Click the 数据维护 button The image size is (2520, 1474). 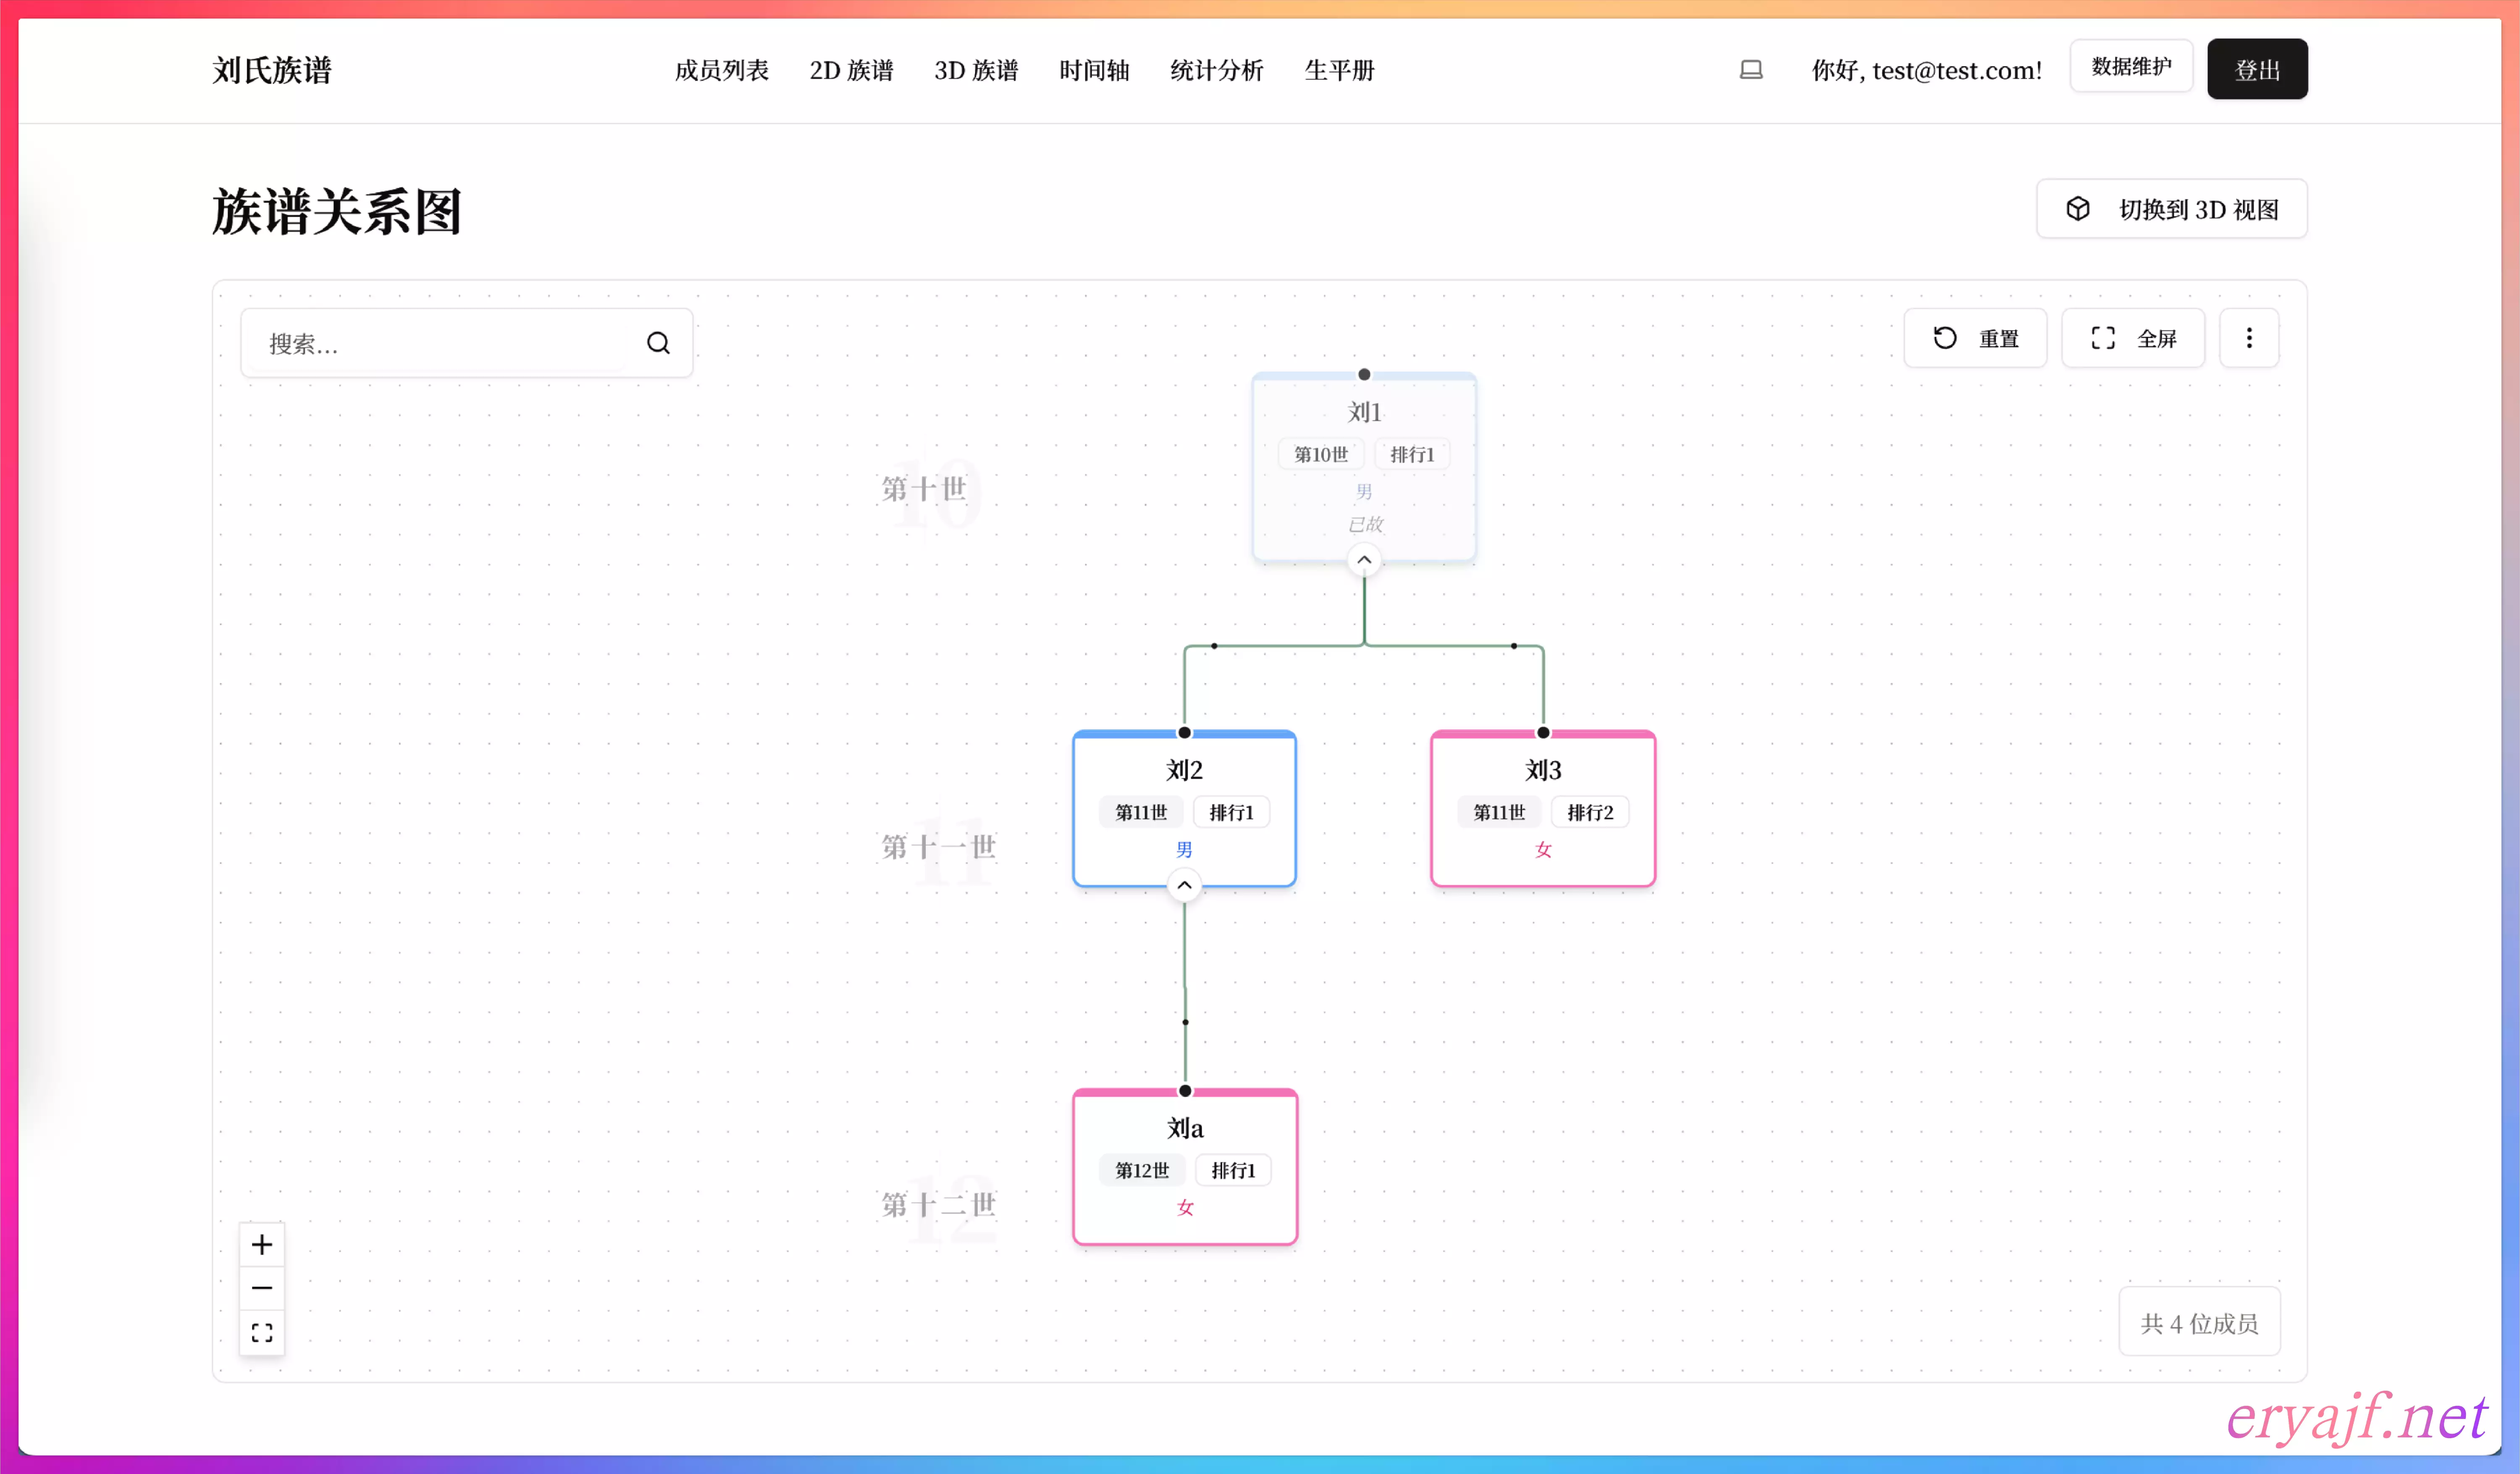(2131, 66)
